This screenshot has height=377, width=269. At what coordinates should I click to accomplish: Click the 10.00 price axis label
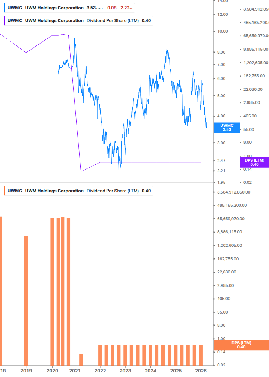point(222,31)
